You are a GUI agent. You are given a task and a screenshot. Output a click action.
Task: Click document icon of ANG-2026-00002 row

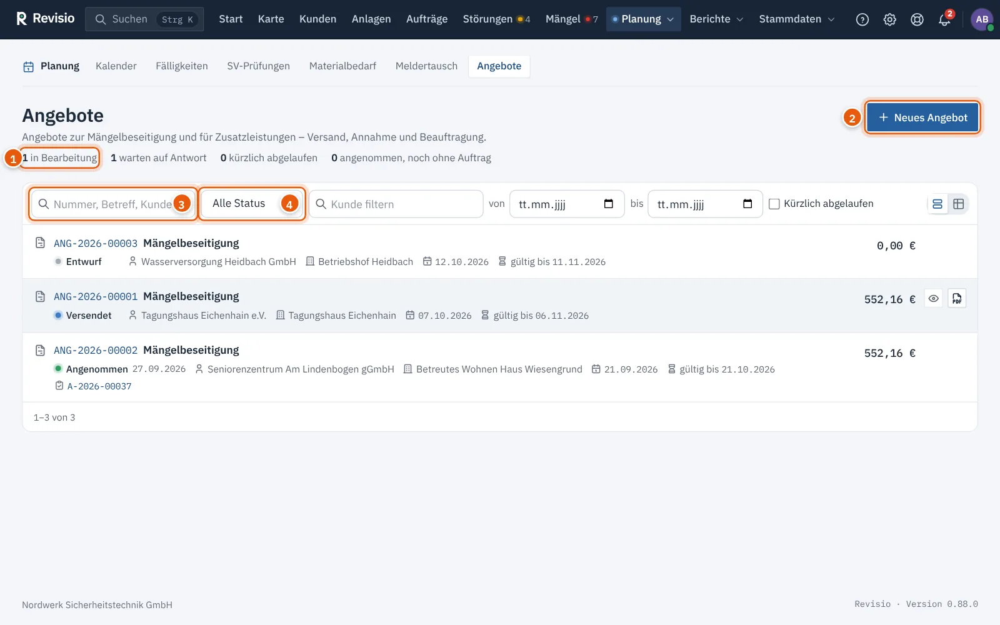pos(41,350)
